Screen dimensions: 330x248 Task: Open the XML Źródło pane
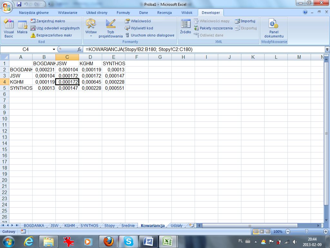[x=186, y=26]
